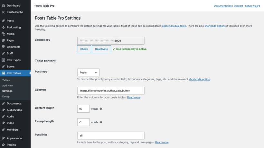
Task: Open the Documentation link
Action: tap(223, 6)
